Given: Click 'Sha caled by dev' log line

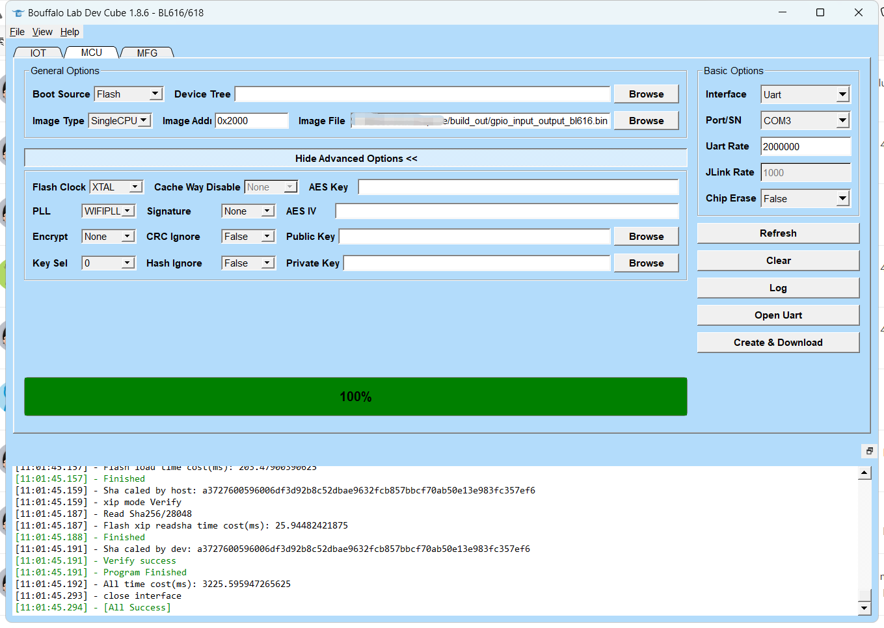Looking at the screenshot, I should (x=273, y=549).
